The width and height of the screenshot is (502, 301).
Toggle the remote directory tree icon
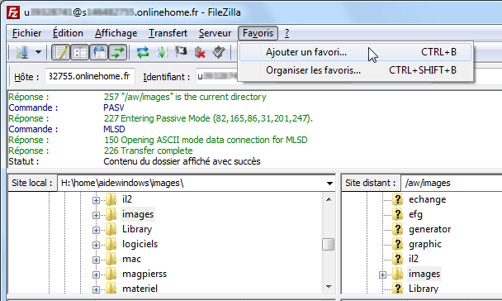pos(99,52)
